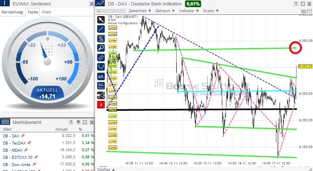This screenshot has height=171, width=313.
Task: Click the chart symbol search input field
Action: pos(111,11)
